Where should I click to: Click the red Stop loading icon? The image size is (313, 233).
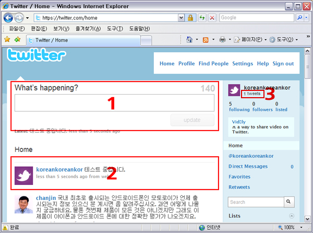[x=212, y=18]
